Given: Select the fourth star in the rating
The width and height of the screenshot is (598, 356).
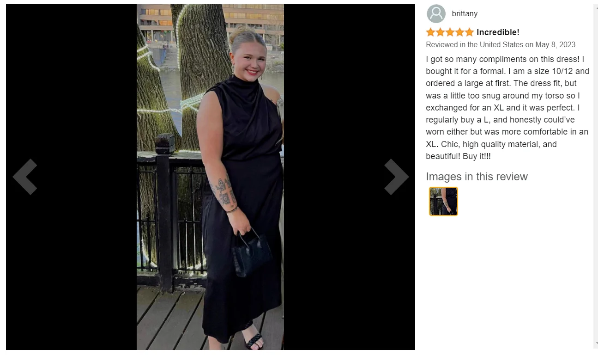Looking at the screenshot, I should tap(460, 32).
